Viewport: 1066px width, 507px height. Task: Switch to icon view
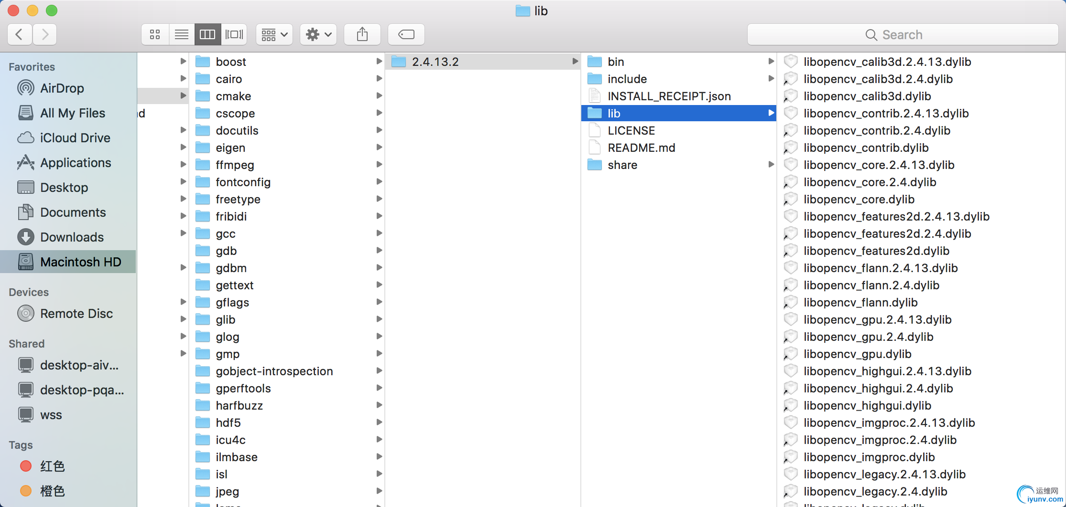point(155,34)
